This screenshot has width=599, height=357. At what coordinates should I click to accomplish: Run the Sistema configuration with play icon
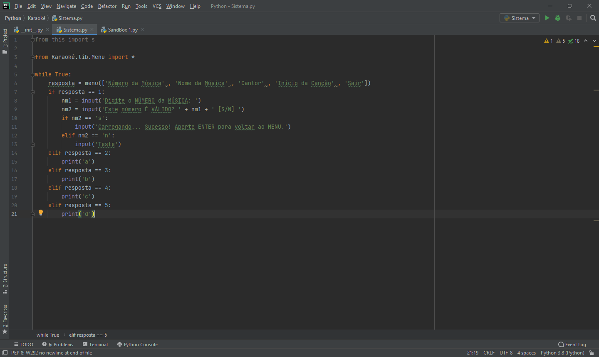(547, 18)
